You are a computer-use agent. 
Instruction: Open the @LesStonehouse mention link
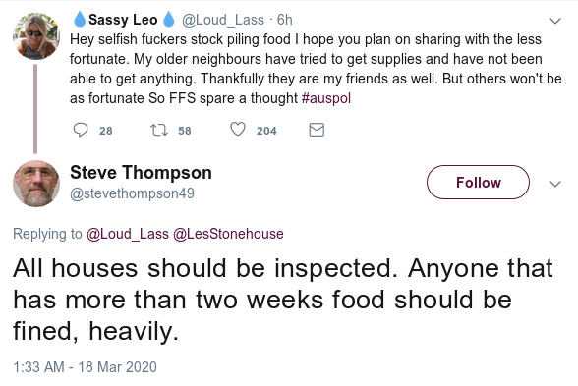pyautogui.click(x=228, y=234)
